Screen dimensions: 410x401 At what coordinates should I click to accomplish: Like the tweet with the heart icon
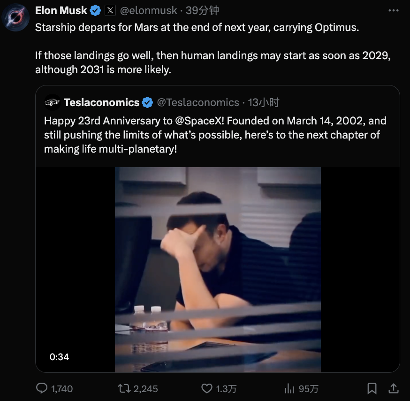click(207, 388)
